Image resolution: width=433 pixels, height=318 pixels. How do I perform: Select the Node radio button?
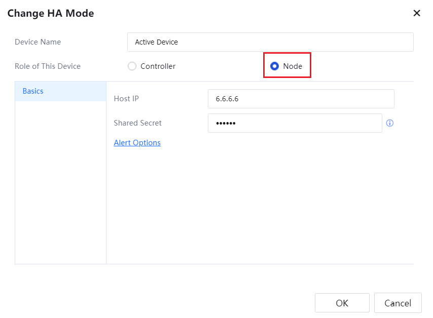(275, 66)
